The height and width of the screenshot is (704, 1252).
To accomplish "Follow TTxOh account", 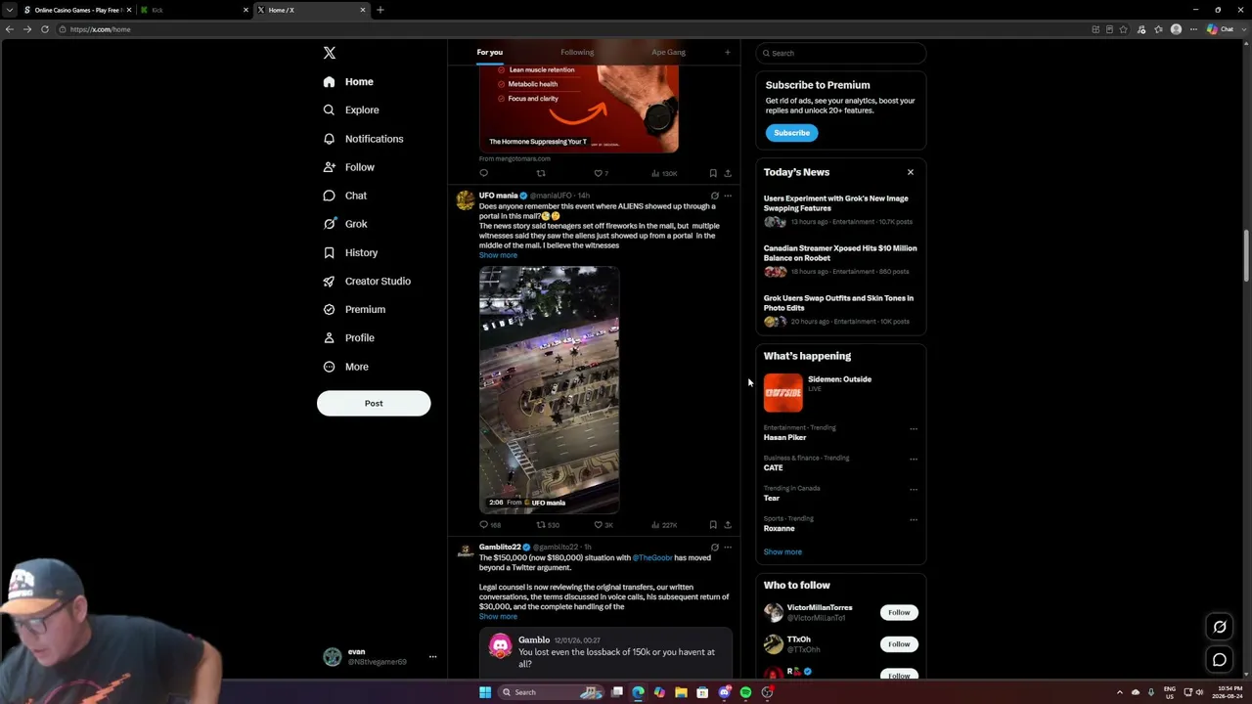I will tap(899, 644).
